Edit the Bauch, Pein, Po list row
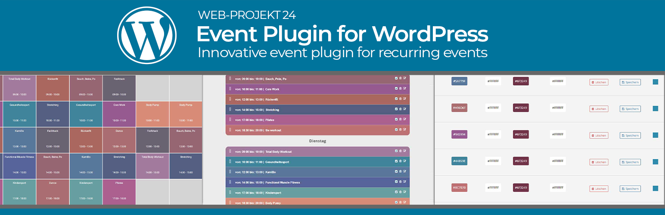665x215 pixels. [x=404, y=78]
